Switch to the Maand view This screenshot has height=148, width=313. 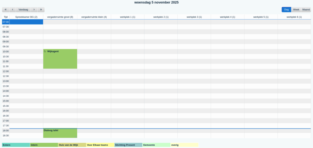[x=306, y=9]
